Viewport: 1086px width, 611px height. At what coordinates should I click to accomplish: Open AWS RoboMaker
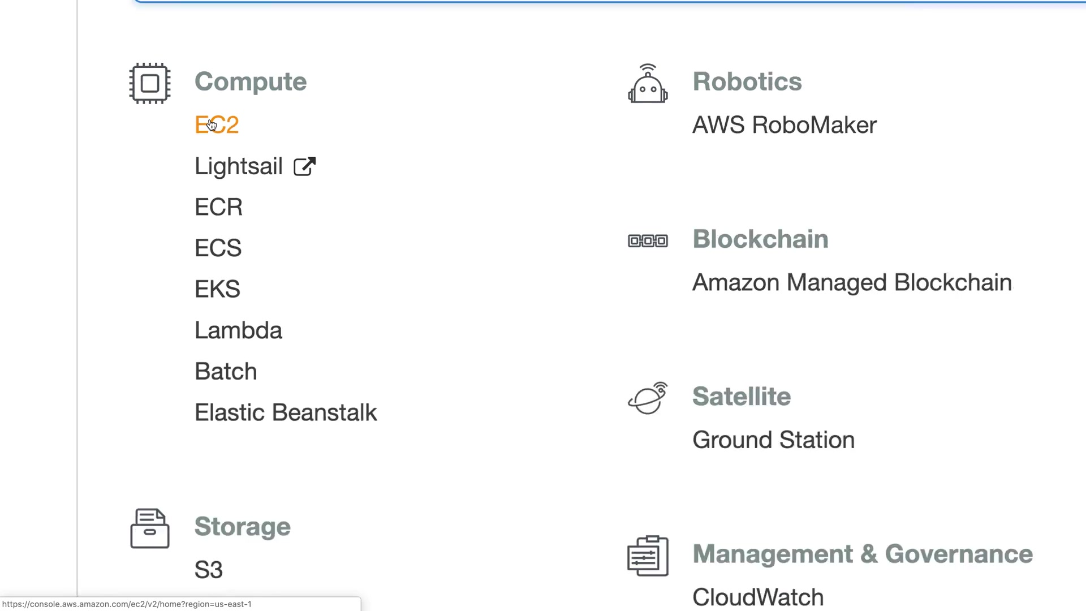click(784, 125)
